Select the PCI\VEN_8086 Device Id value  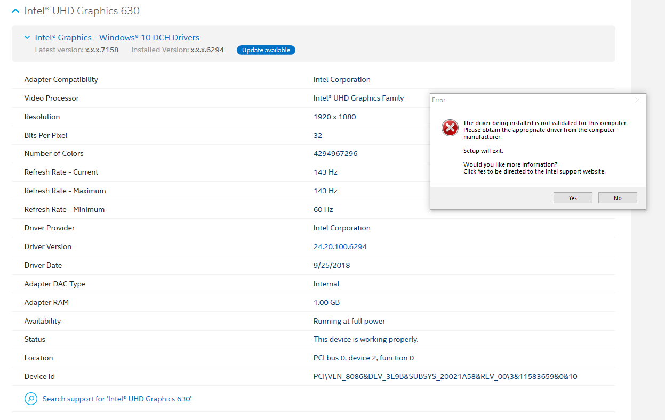445,376
